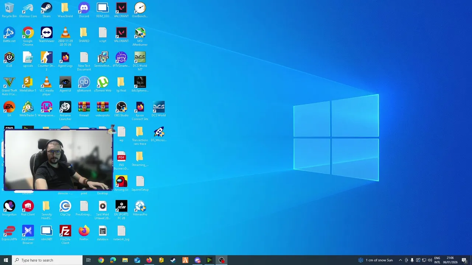Open File Explorer from the taskbar
This screenshot has width=472, height=265.
coord(125,260)
